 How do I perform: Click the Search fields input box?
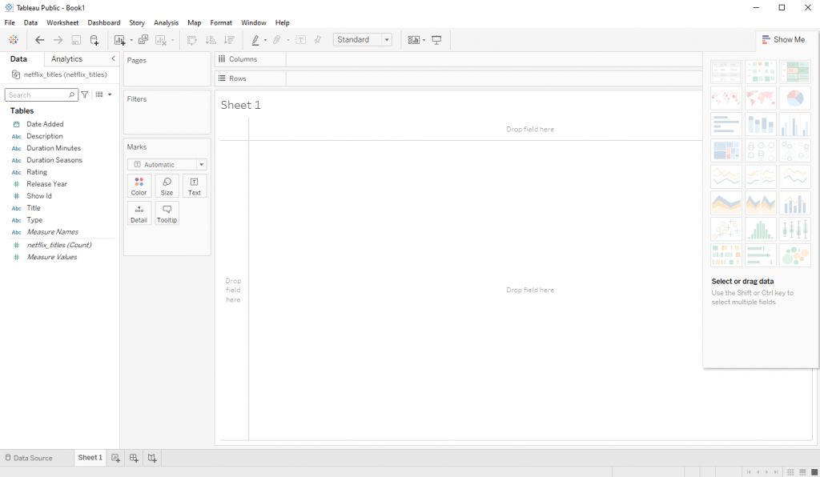[42, 94]
